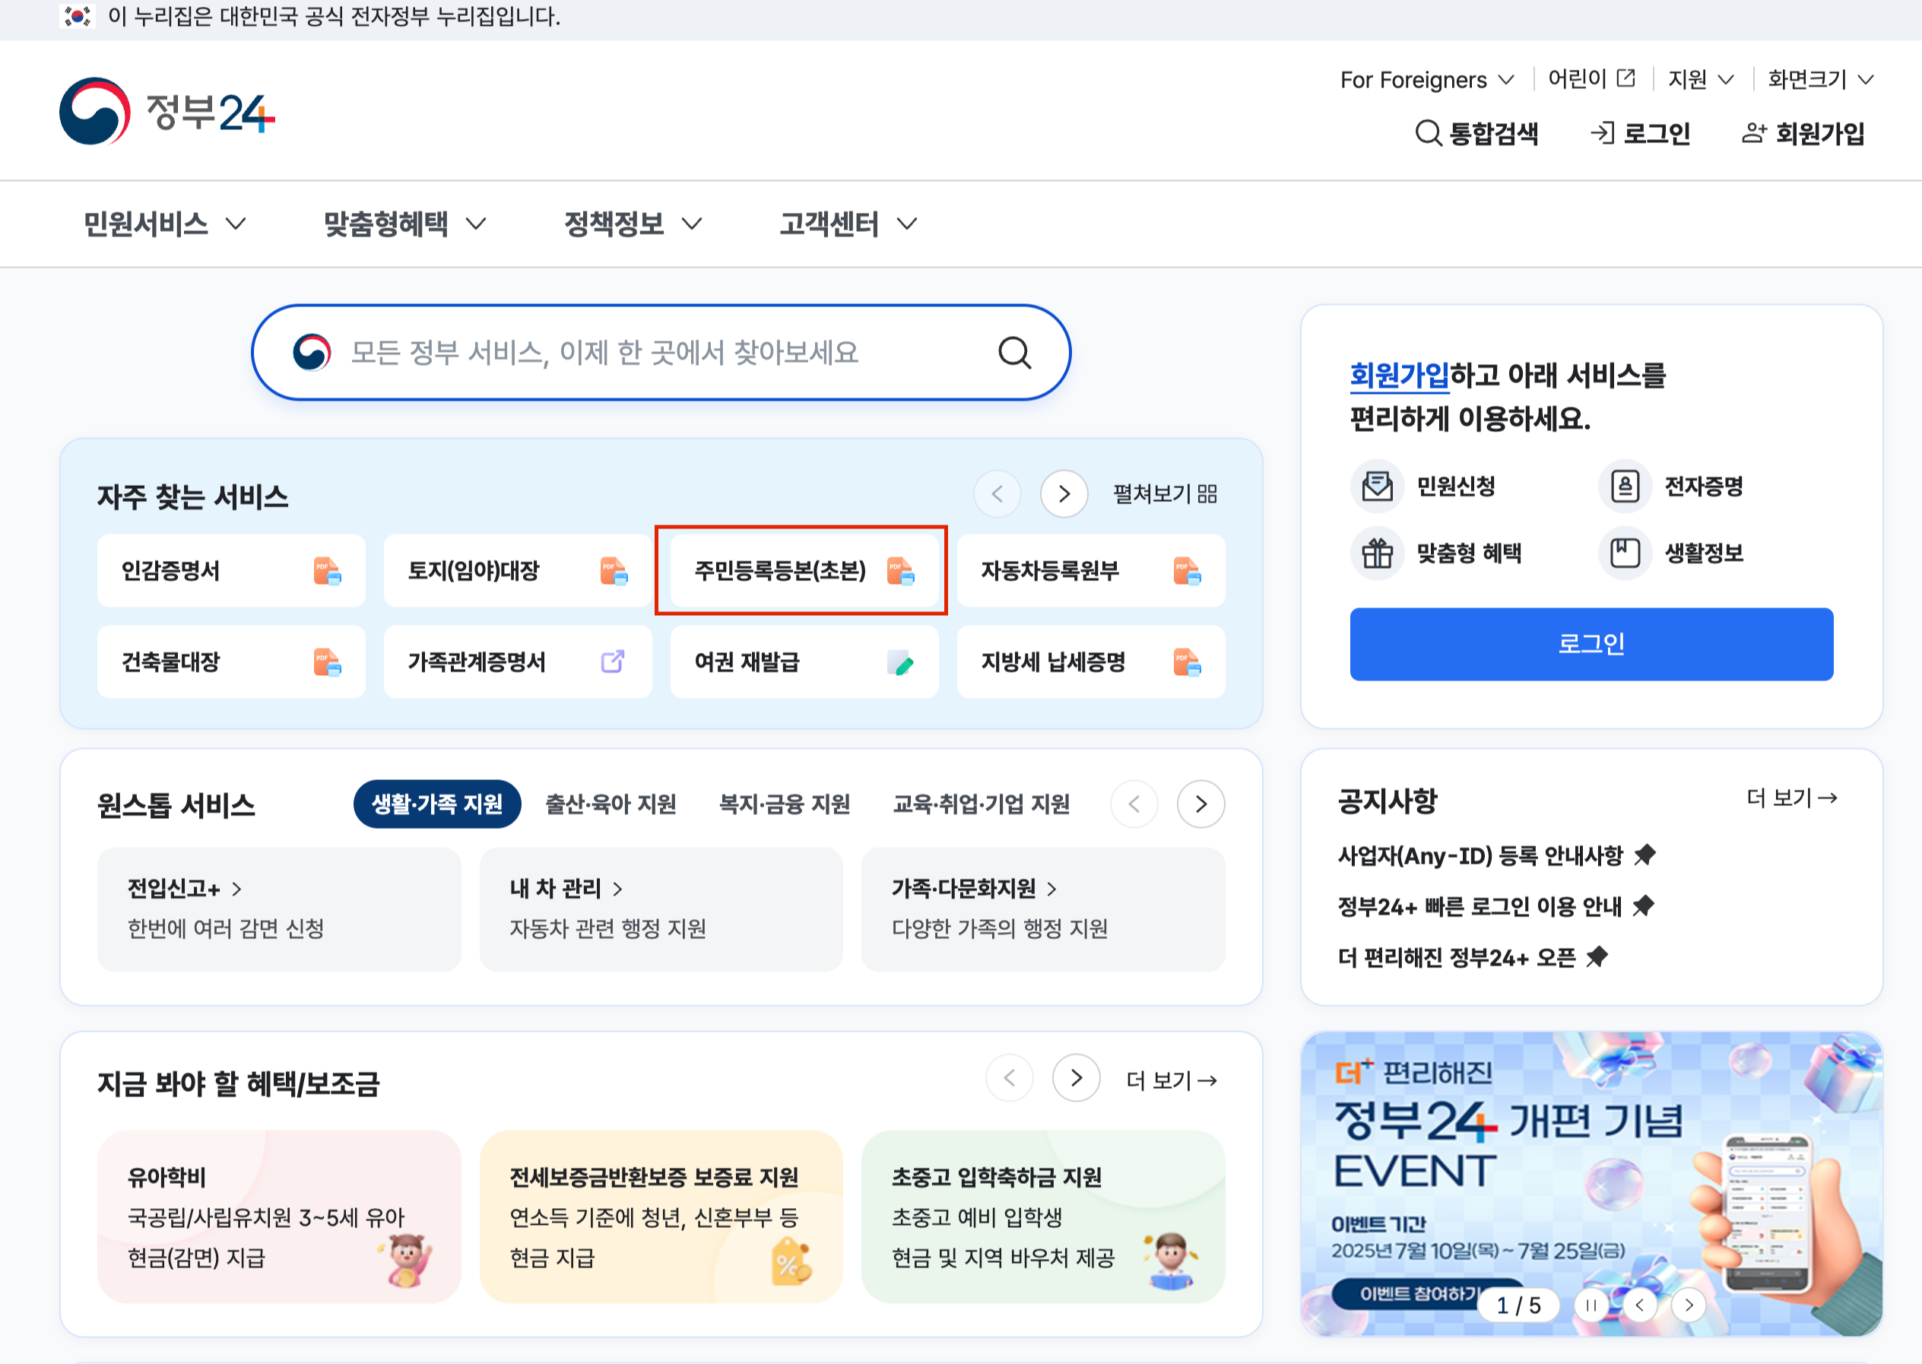Viewport: 1922px width, 1364px height.
Task: Select the 복지·금융 지원 tab
Action: tap(785, 804)
